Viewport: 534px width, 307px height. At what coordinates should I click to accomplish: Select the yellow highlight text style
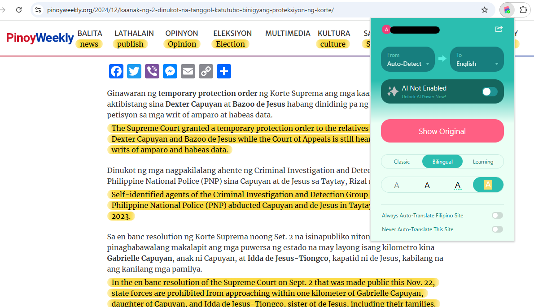click(488, 185)
